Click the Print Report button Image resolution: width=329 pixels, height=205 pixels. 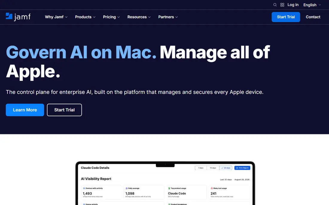pyautogui.click(x=242, y=168)
